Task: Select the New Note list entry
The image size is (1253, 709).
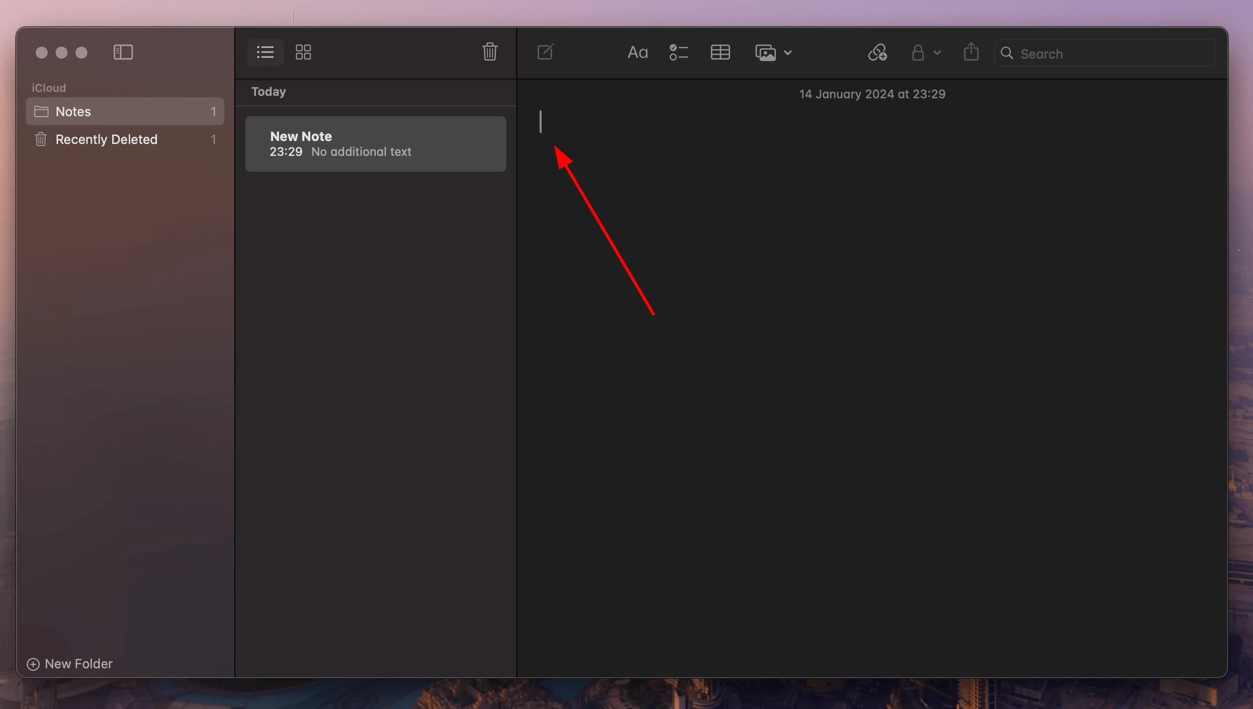Action: [x=375, y=144]
